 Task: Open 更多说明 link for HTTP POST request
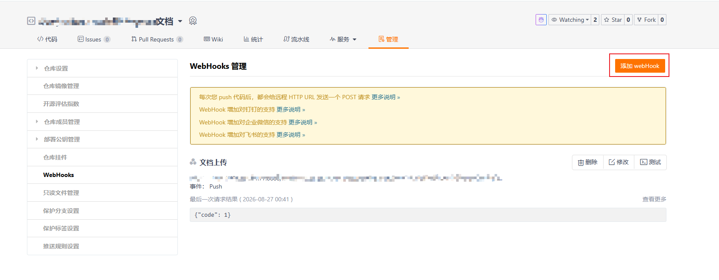(386, 97)
